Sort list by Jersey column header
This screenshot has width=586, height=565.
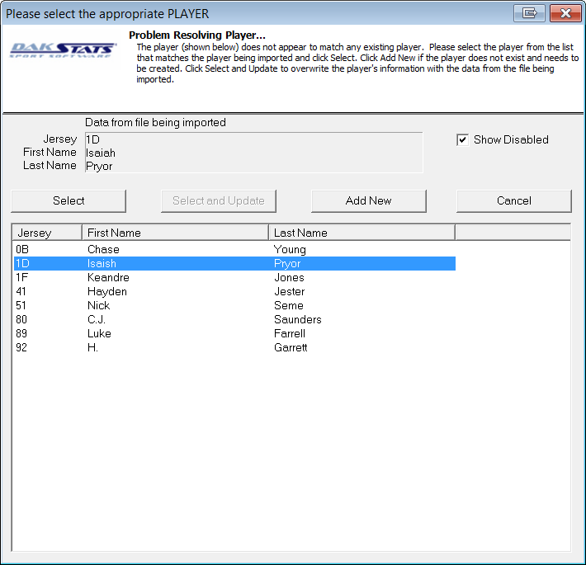(x=46, y=233)
